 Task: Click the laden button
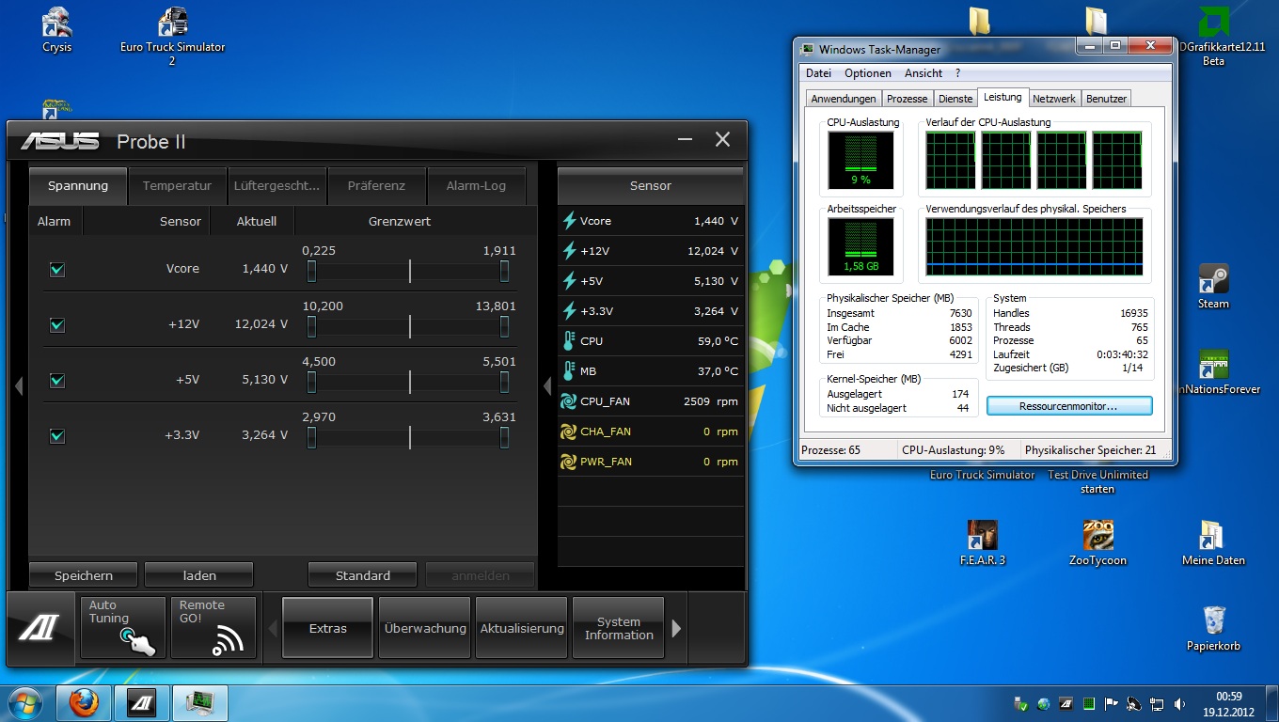pyautogui.click(x=199, y=575)
